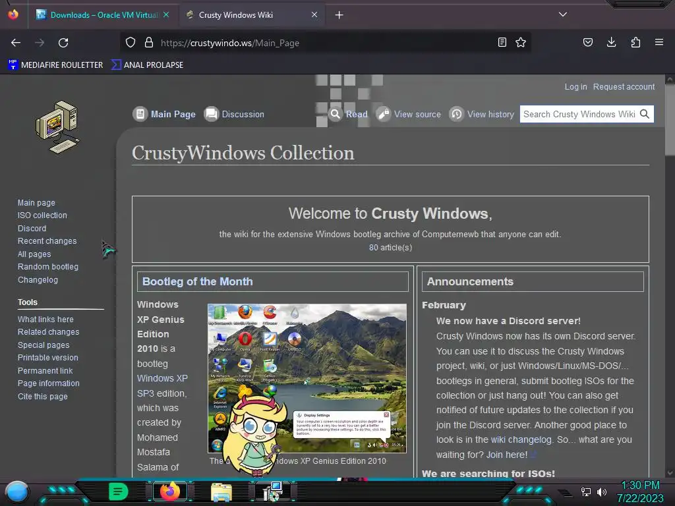The height and width of the screenshot is (506, 675).
Task: Open the installer disc icon on taskbar
Action: [x=273, y=492]
